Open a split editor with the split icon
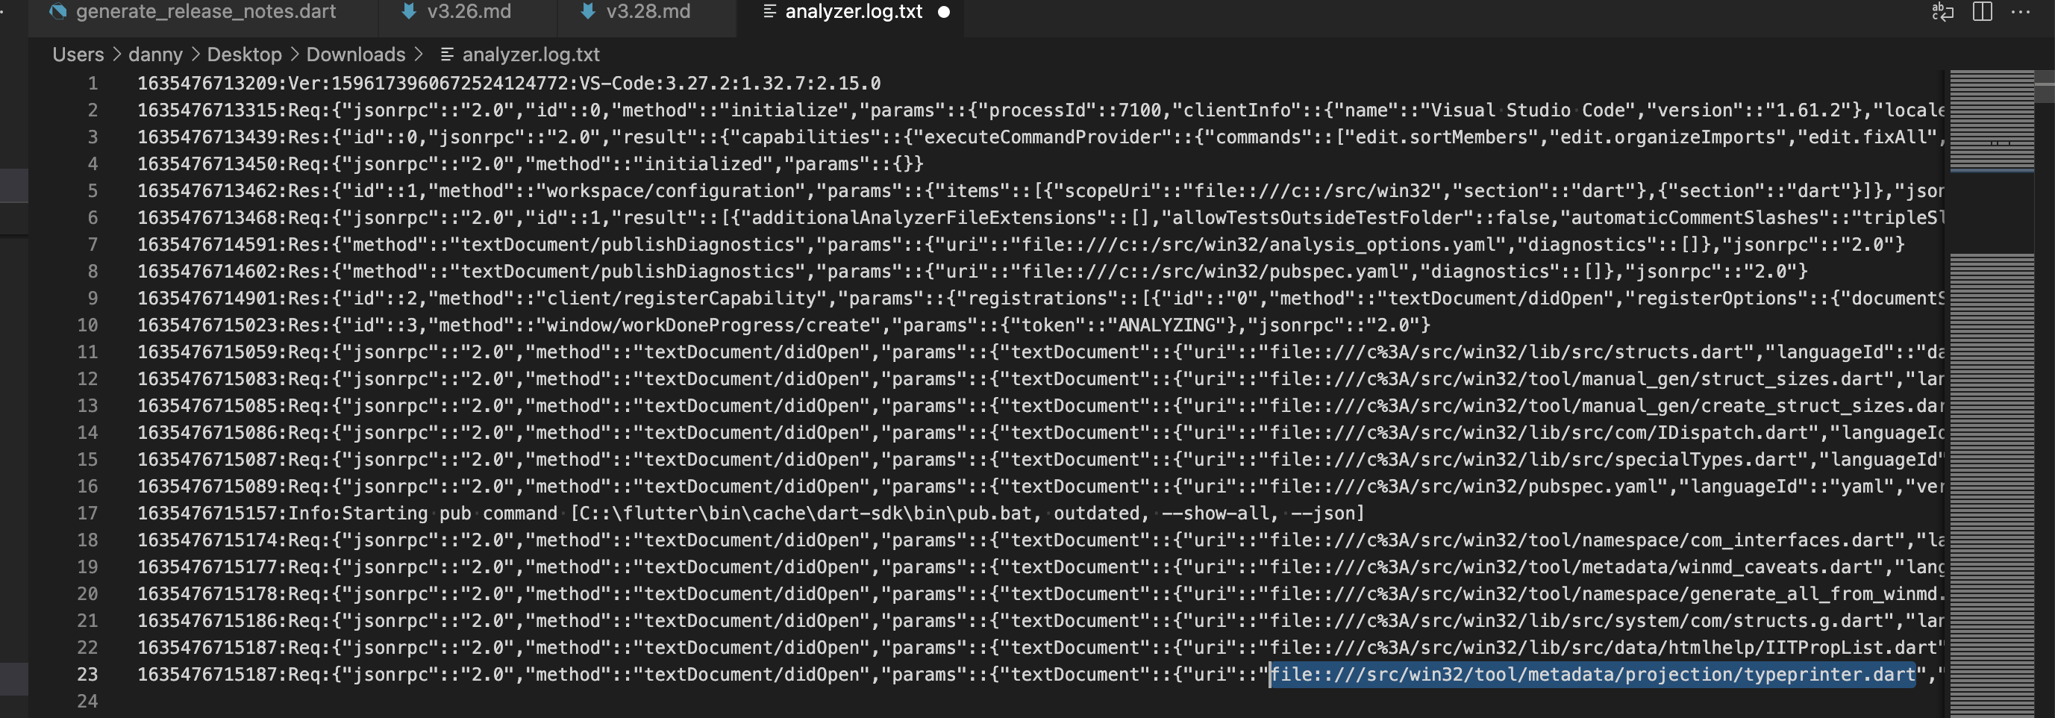This screenshot has height=718, width=2055. pyautogui.click(x=1981, y=13)
